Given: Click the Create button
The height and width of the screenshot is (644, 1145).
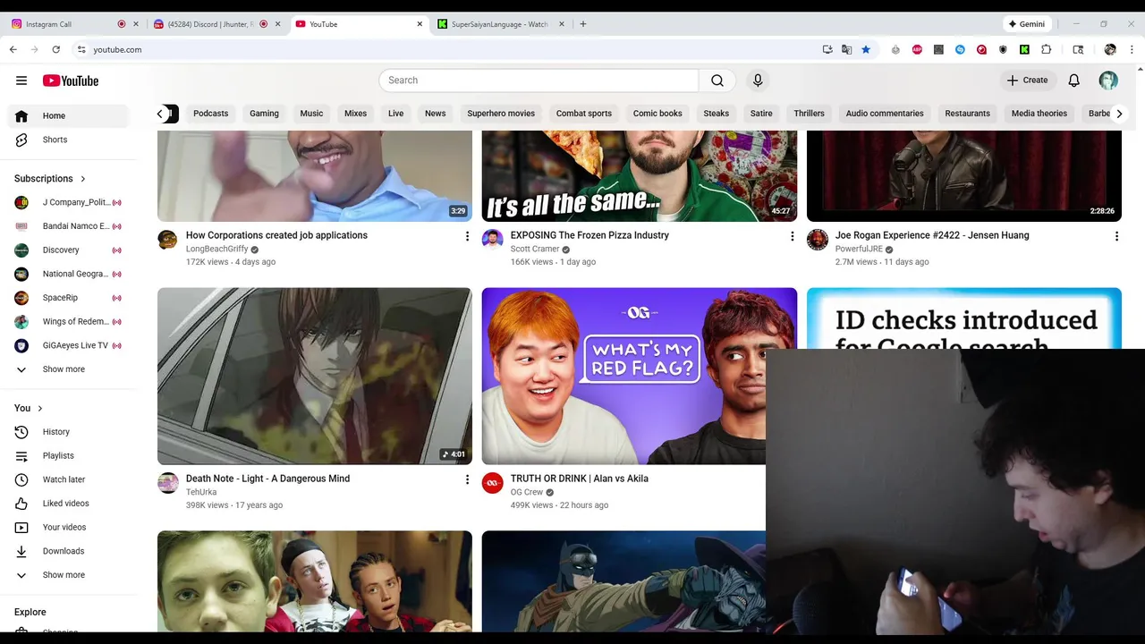Looking at the screenshot, I should coord(1028,80).
